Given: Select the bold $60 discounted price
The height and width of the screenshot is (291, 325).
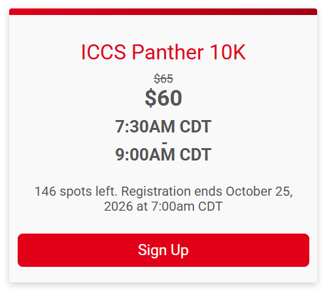Looking at the screenshot, I should 163,98.
